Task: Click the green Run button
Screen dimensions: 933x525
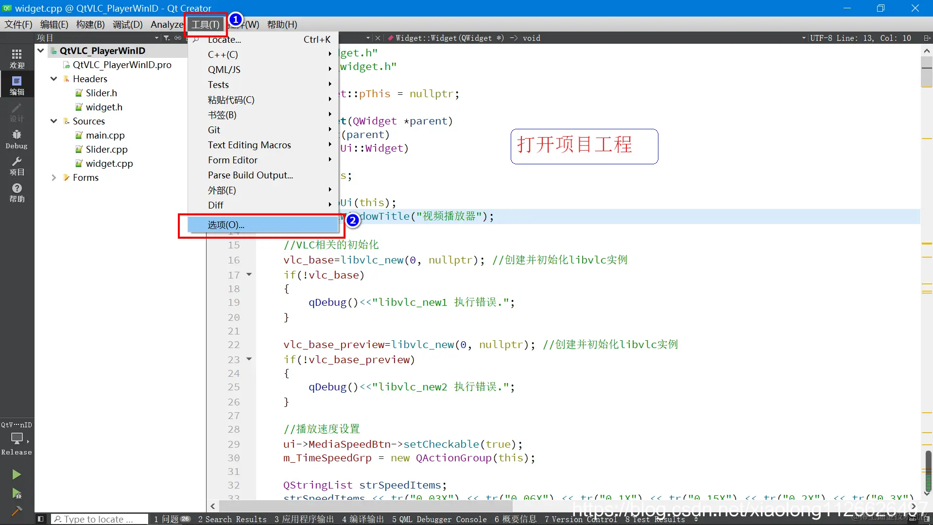Action: pyautogui.click(x=17, y=474)
